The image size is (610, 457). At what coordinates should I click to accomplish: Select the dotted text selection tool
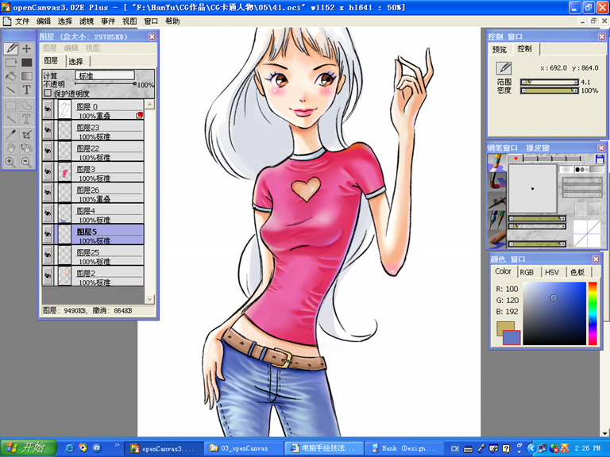26,119
